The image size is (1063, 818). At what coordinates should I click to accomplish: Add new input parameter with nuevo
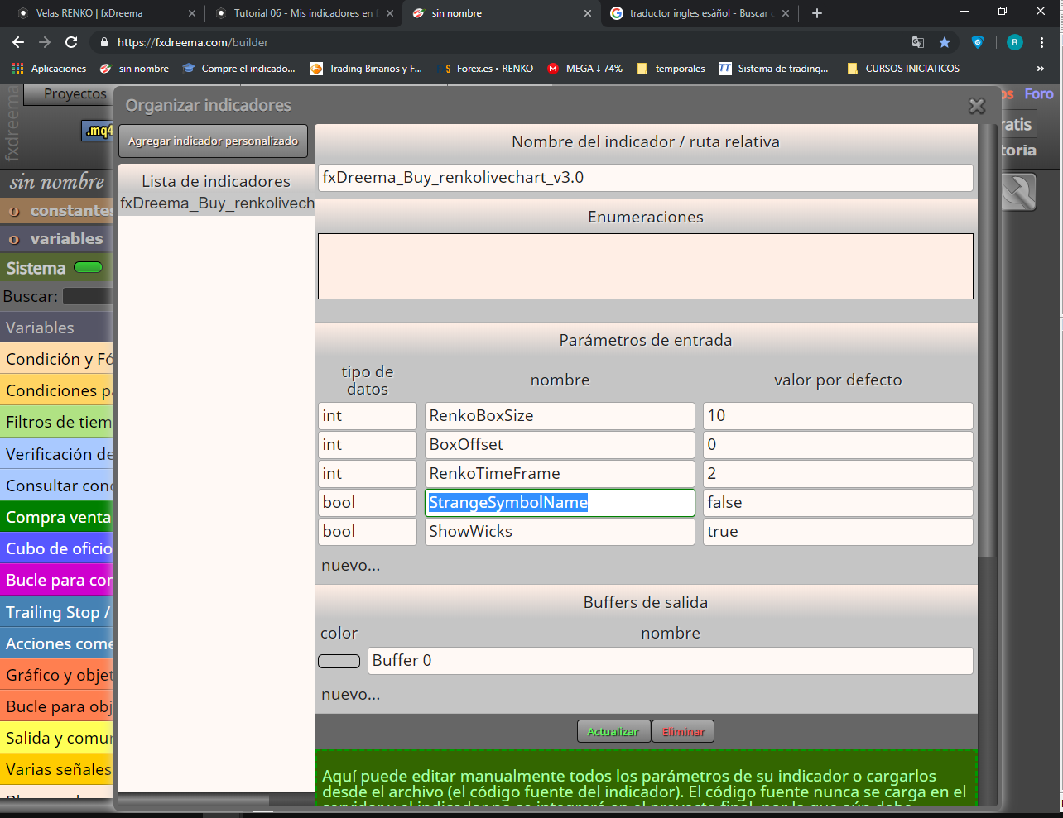pyautogui.click(x=351, y=566)
